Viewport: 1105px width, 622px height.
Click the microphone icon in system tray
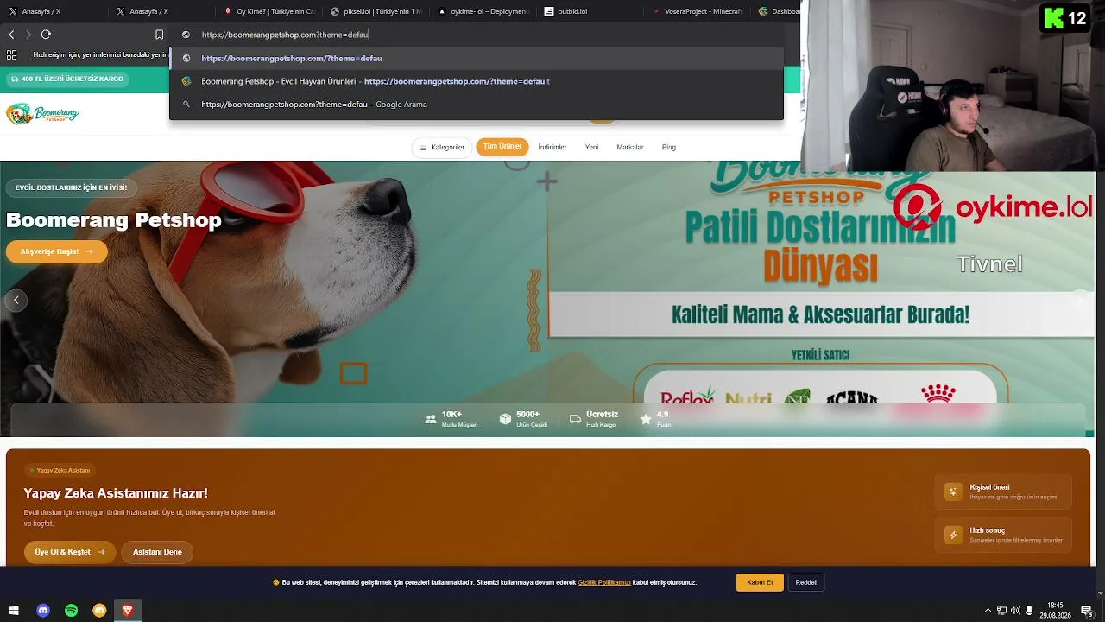tap(1029, 611)
